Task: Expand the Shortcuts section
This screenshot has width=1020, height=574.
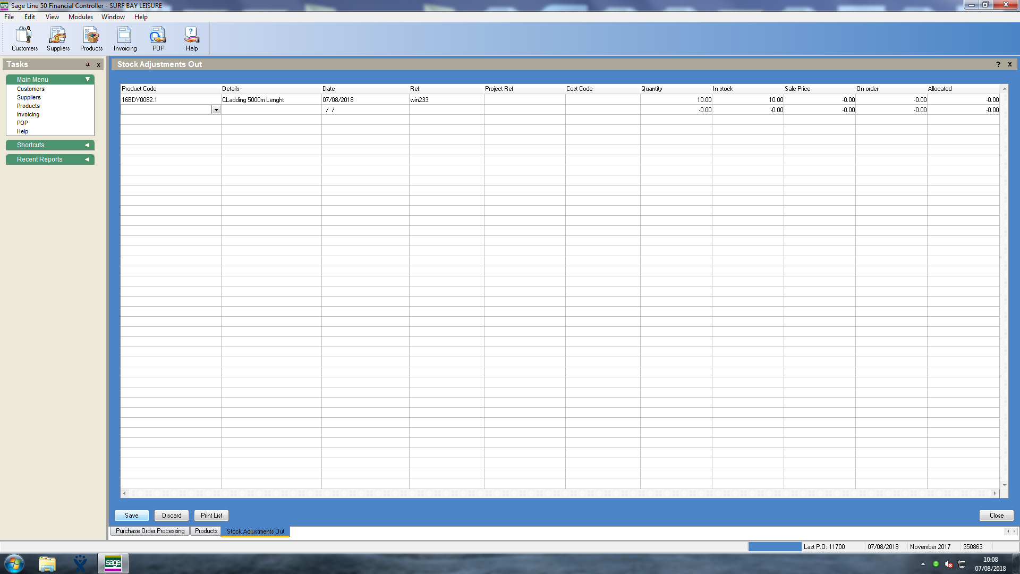Action: click(x=87, y=145)
